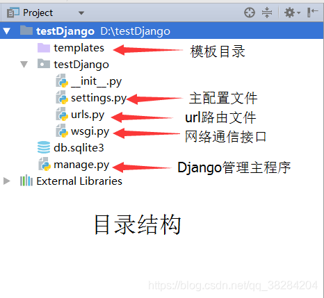The width and height of the screenshot is (324, 298).
Task: Click the Project view icon
Action: pyautogui.click(x=13, y=13)
